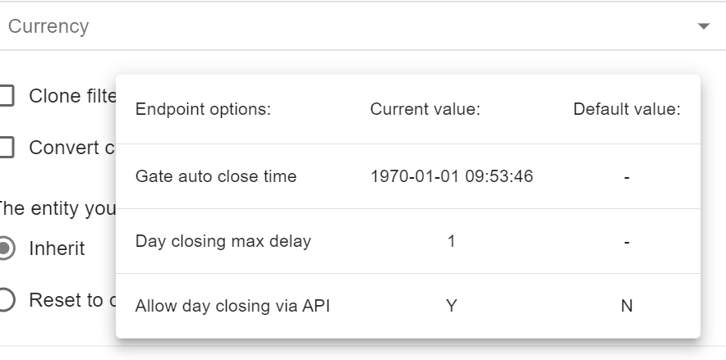Click the 'Endpoint options:' column header
Viewport: 726px width, 360px height.
tap(203, 109)
